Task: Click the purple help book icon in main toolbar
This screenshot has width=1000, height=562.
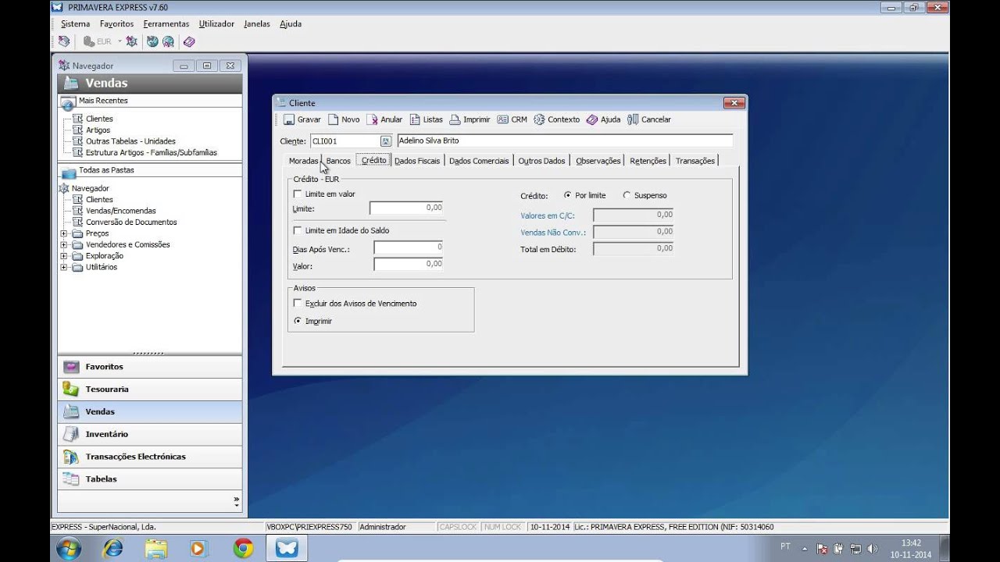Action: click(x=189, y=41)
